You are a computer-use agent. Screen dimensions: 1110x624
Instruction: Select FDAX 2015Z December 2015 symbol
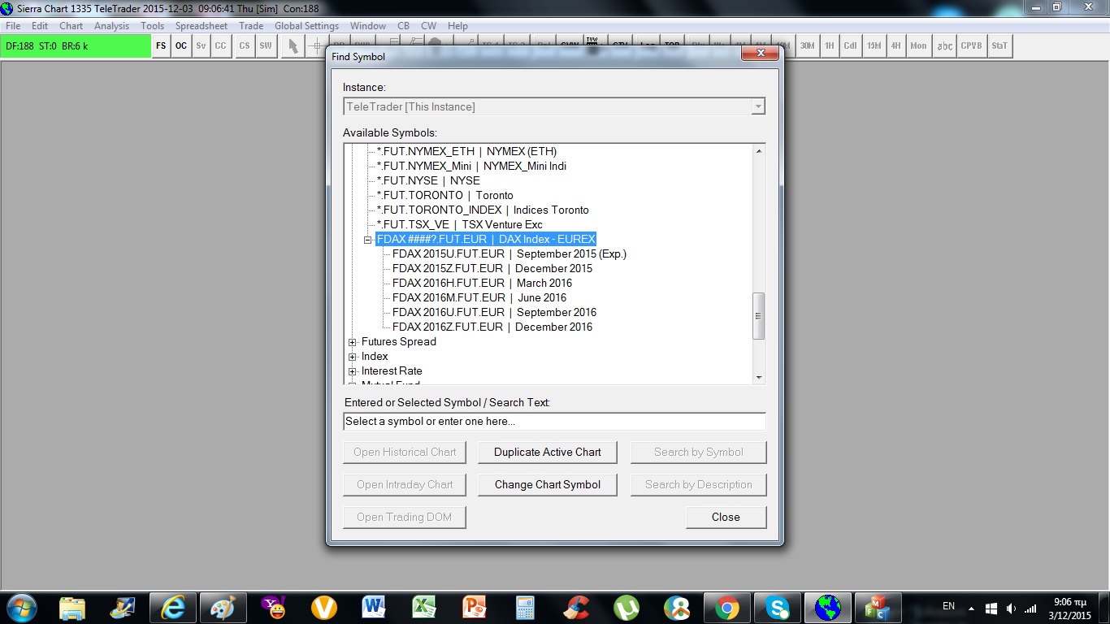click(x=492, y=268)
